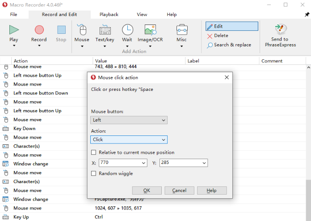Screen dimensions: 311x221
Task: Expand the X coordinate combo box
Action: pyautogui.click(x=144, y=163)
